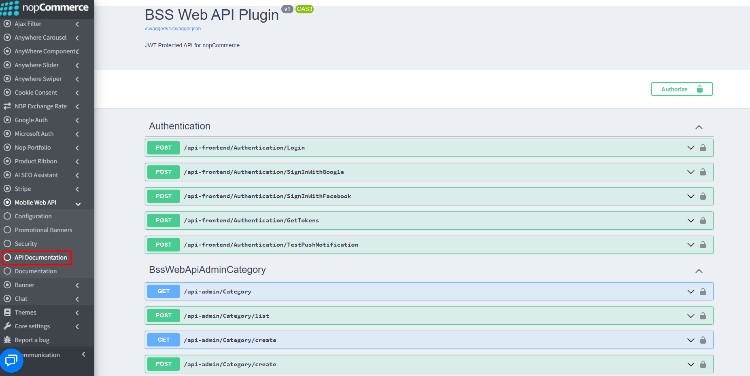The image size is (750, 376).
Task: Collapse the Authentication section
Action: point(699,127)
